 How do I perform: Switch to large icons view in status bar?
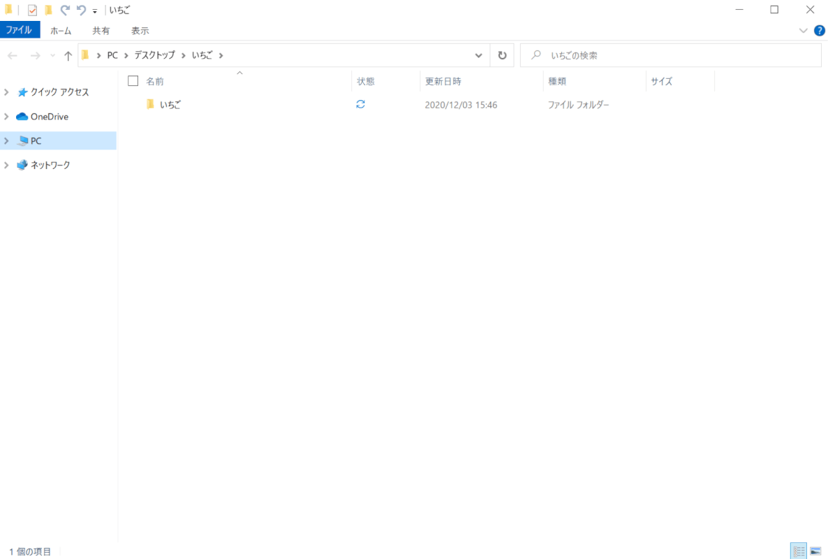[x=815, y=551]
